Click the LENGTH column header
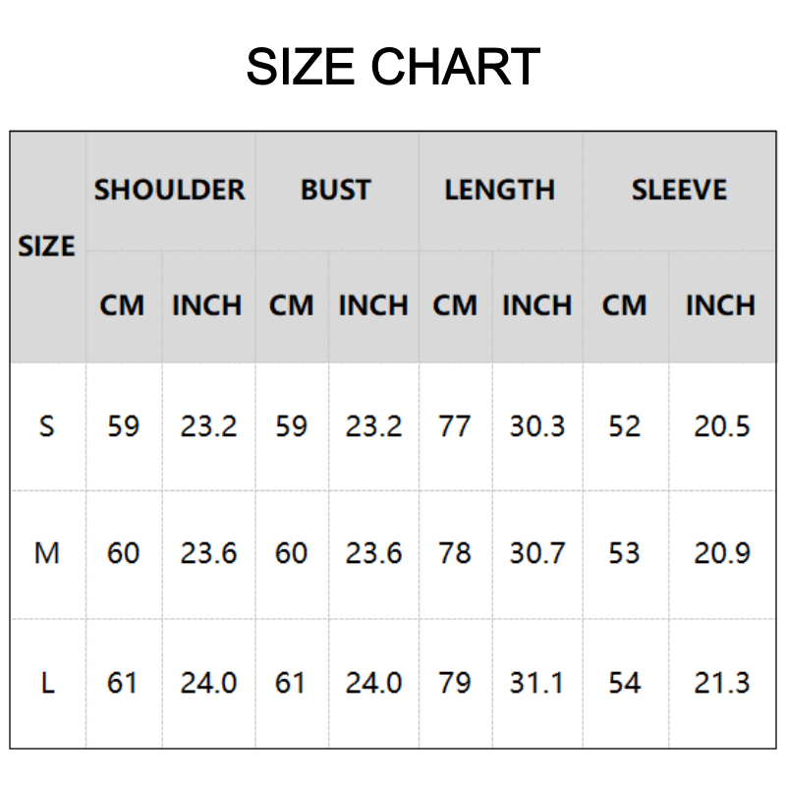The width and height of the screenshot is (786, 786). tap(499, 190)
